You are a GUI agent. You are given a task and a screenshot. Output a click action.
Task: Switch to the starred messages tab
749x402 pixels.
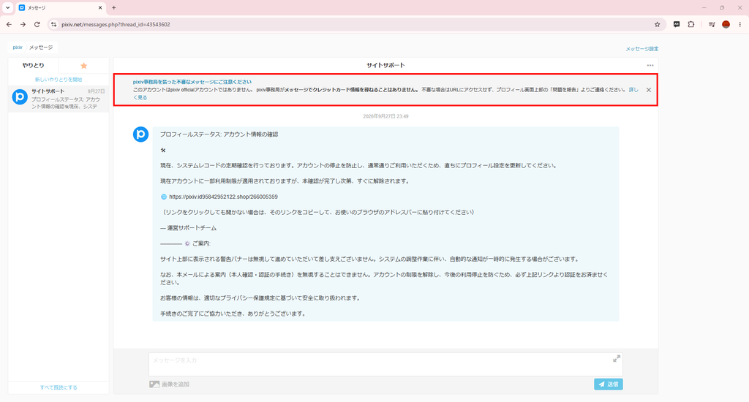click(x=83, y=65)
